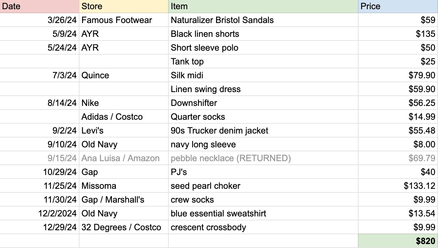This screenshot has height=248, width=438.
Task: Select the Price header cell
Action: 398,6
